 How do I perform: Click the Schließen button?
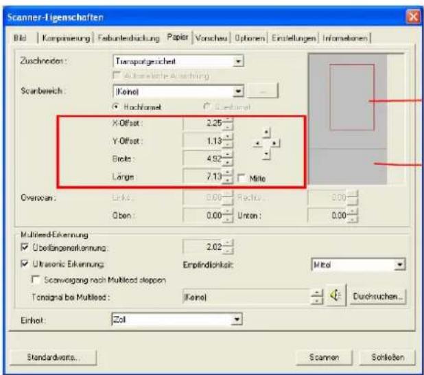coord(388,357)
